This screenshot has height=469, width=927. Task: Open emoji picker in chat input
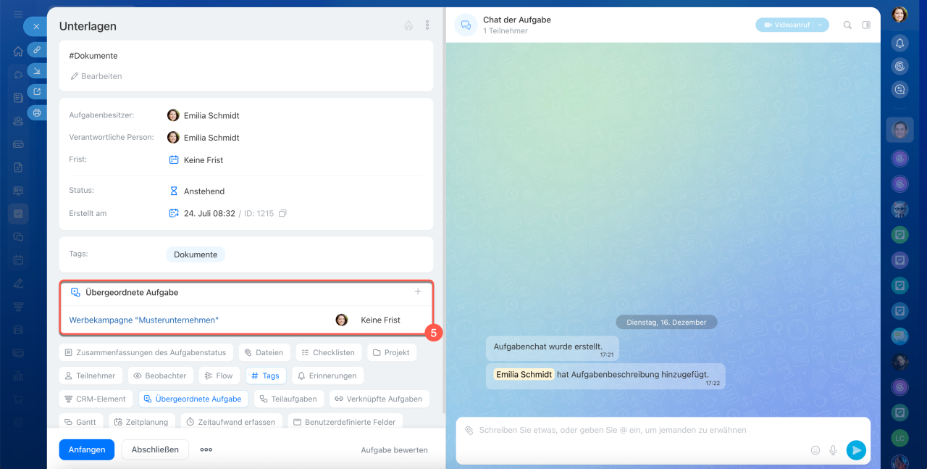815,450
